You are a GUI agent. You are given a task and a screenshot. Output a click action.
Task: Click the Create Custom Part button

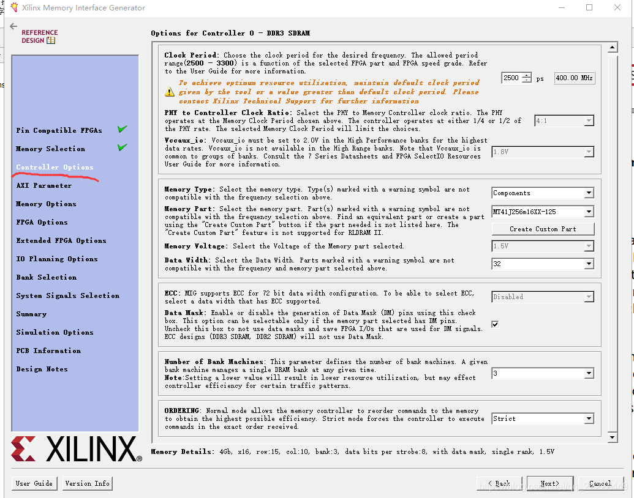pos(543,229)
